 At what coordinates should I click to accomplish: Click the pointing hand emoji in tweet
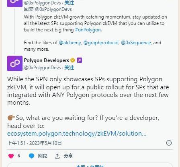pos(11,118)
